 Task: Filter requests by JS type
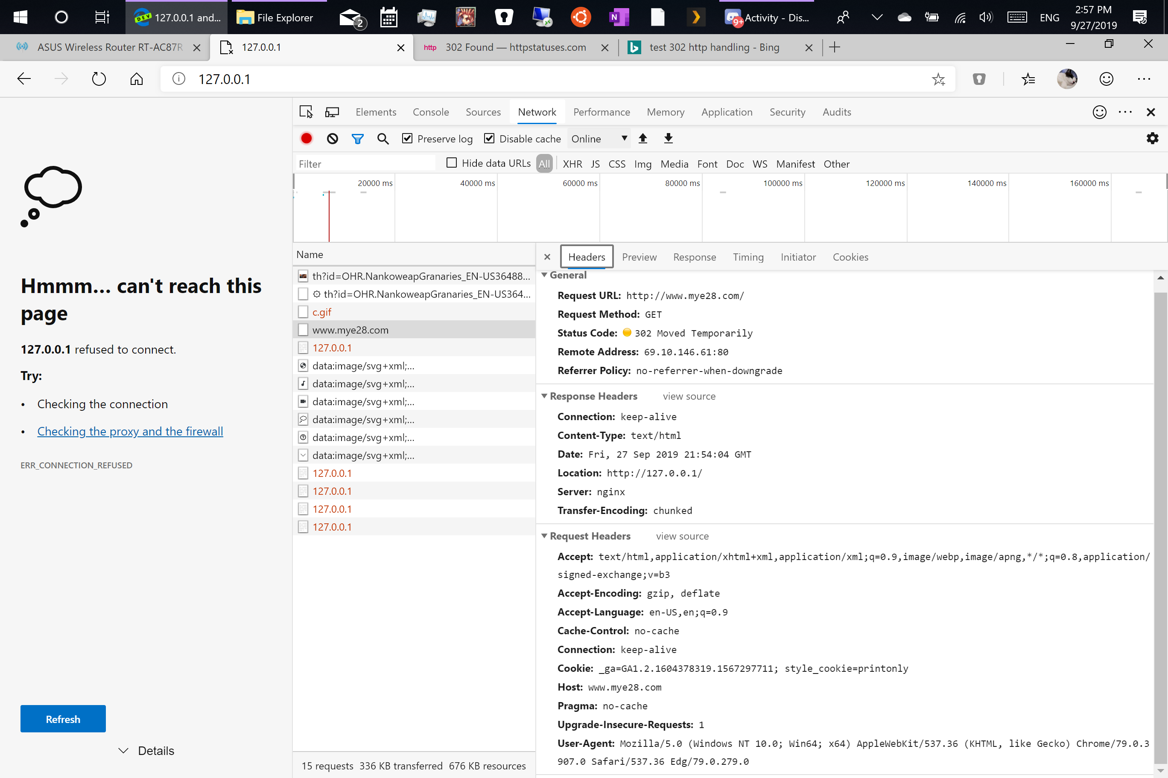point(596,164)
